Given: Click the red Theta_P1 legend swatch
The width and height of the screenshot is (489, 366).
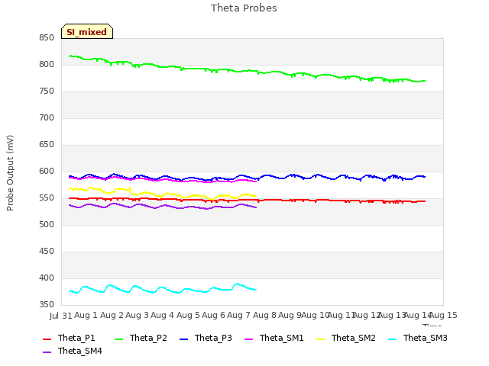Looking at the screenshot, I should coord(47,339).
